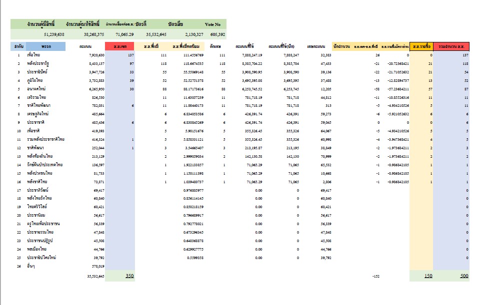Select ratio cell -3.947368421
The height and width of the screenshot is (305, 477).
click(x=398, y=139)
